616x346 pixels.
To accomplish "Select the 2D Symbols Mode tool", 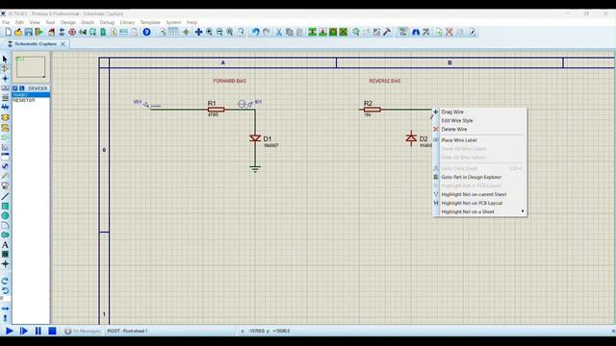I will tap(5, 254).
